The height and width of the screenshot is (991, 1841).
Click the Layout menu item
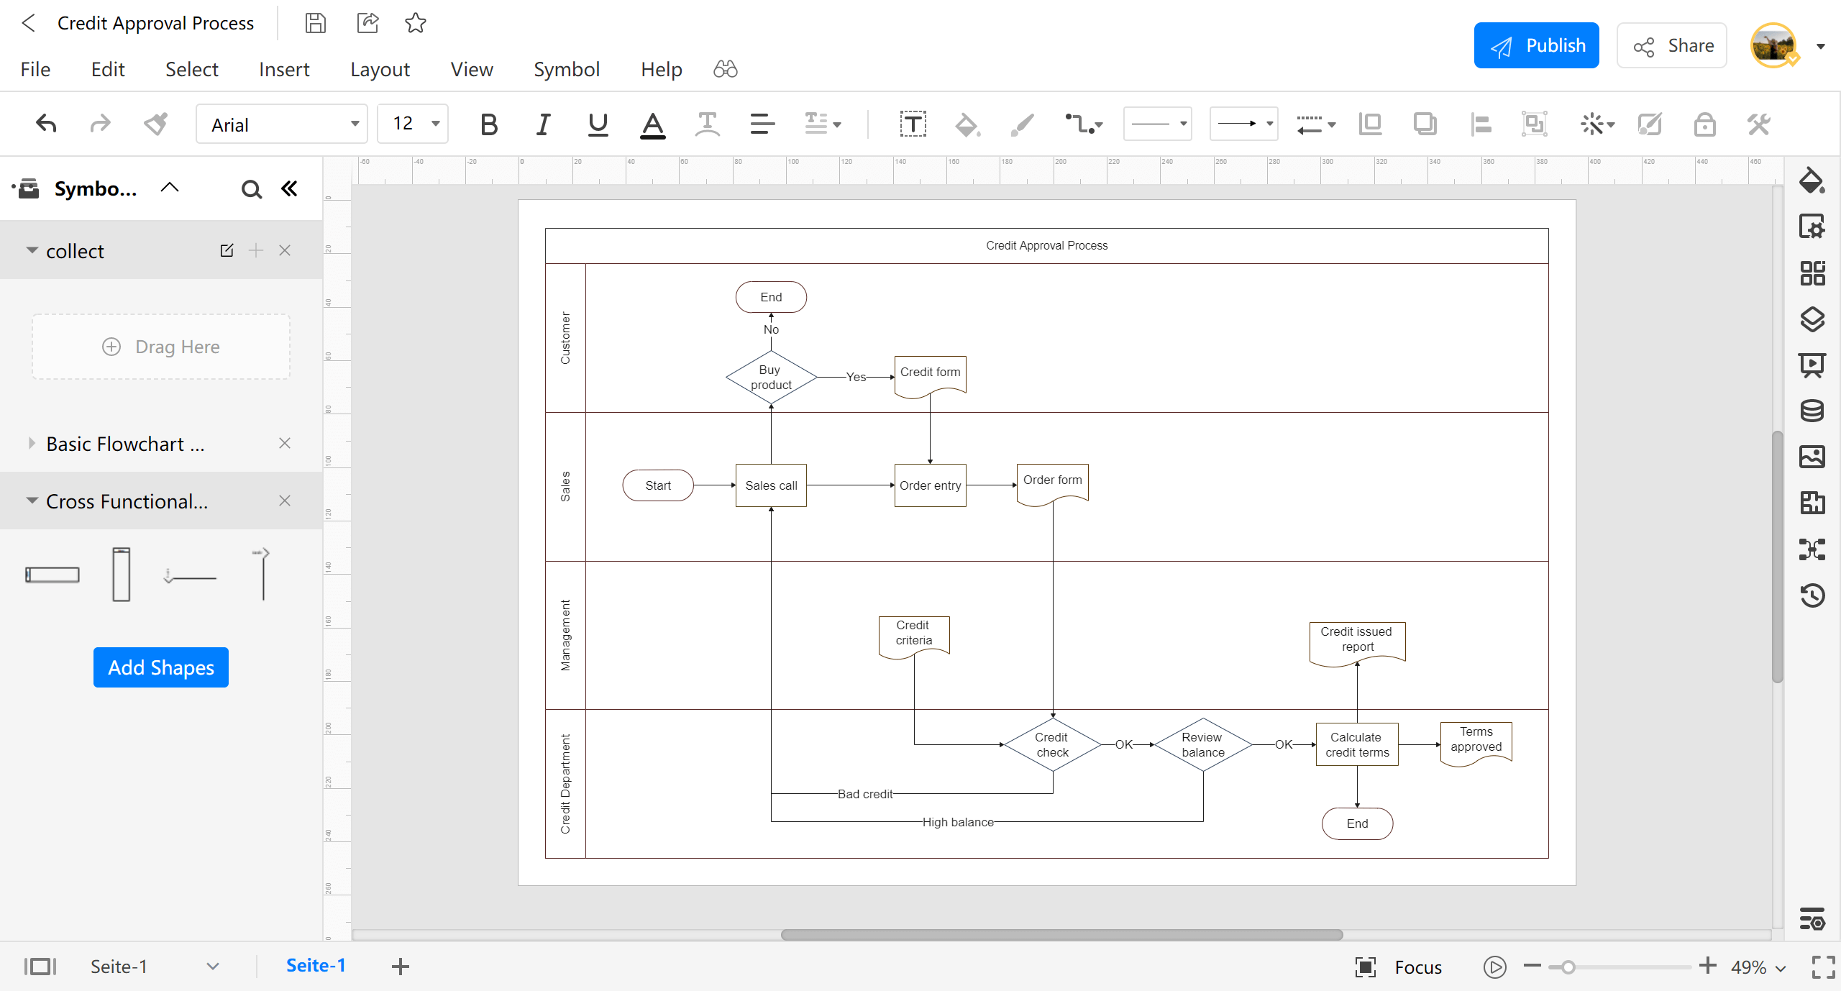(380, 68)
